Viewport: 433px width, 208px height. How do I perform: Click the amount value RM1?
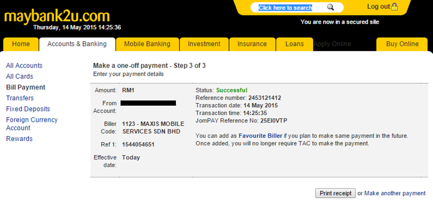[x=128, y=90]
